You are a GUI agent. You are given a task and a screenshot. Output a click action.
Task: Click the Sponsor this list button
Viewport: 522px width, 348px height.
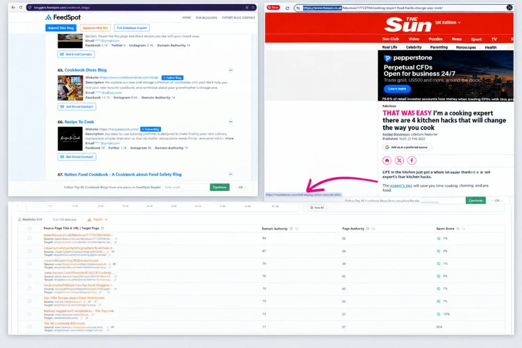[95, 28]
